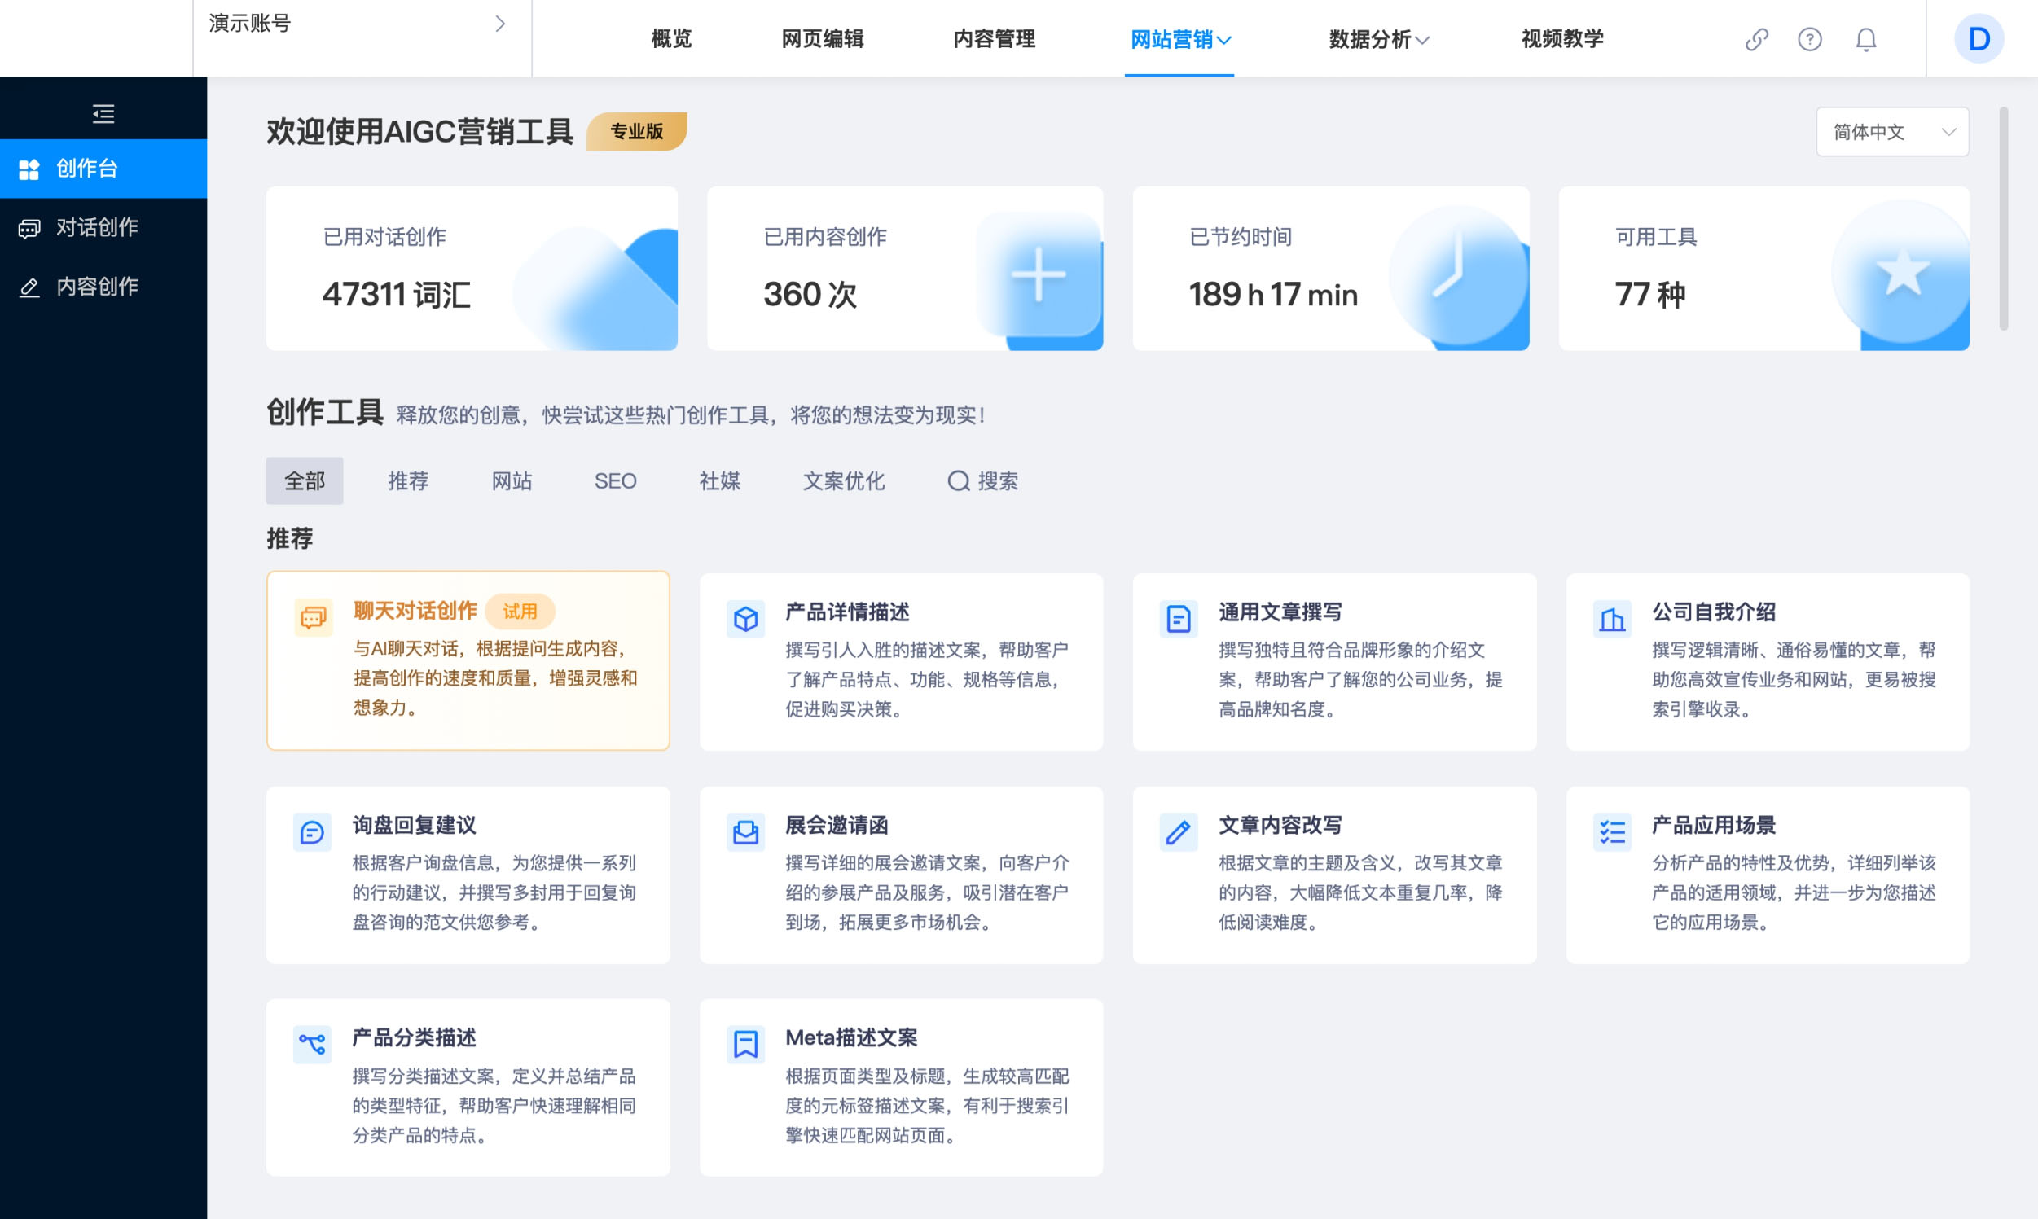The image size is (2038, 1219).
Task: Open the 聊天对话创作 trial card
Action: coord(468,660)
